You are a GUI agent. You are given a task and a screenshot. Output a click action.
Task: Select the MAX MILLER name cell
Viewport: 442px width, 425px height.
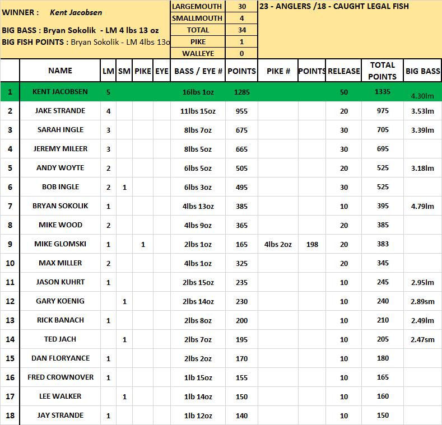[x=60, y=263]
